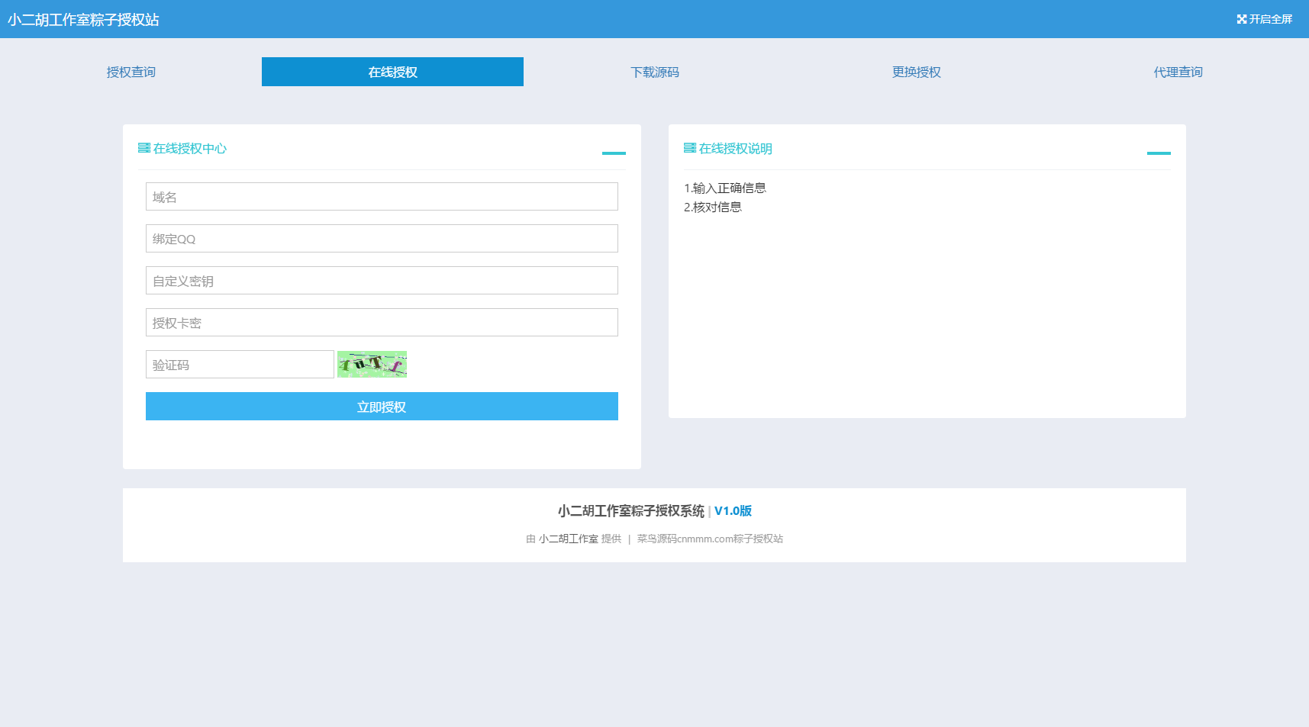Click the 立即授权 submit button
This screenshot has height=727, width=1309.
pos(382,406)
